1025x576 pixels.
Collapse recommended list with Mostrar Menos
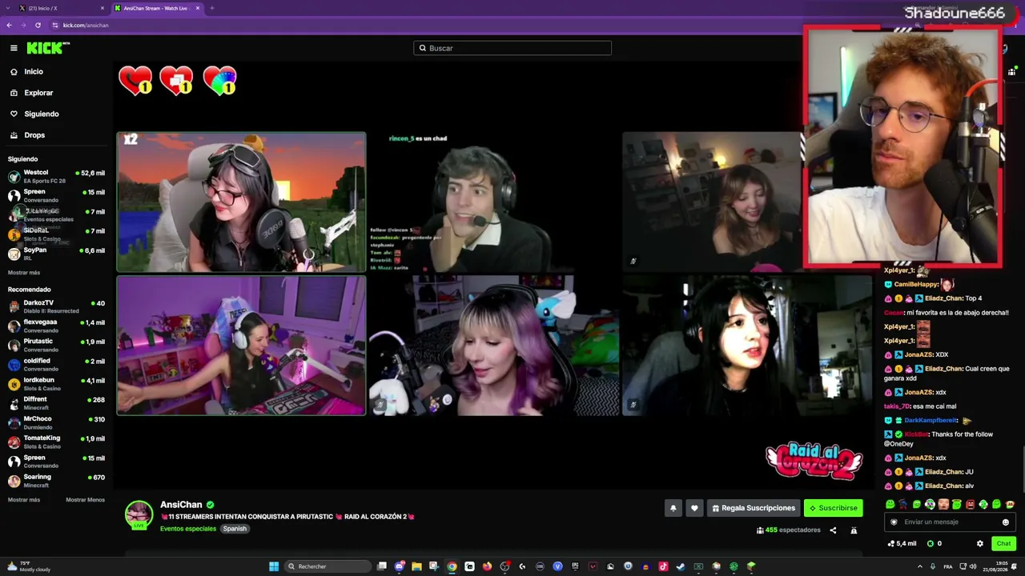[85, 500]
